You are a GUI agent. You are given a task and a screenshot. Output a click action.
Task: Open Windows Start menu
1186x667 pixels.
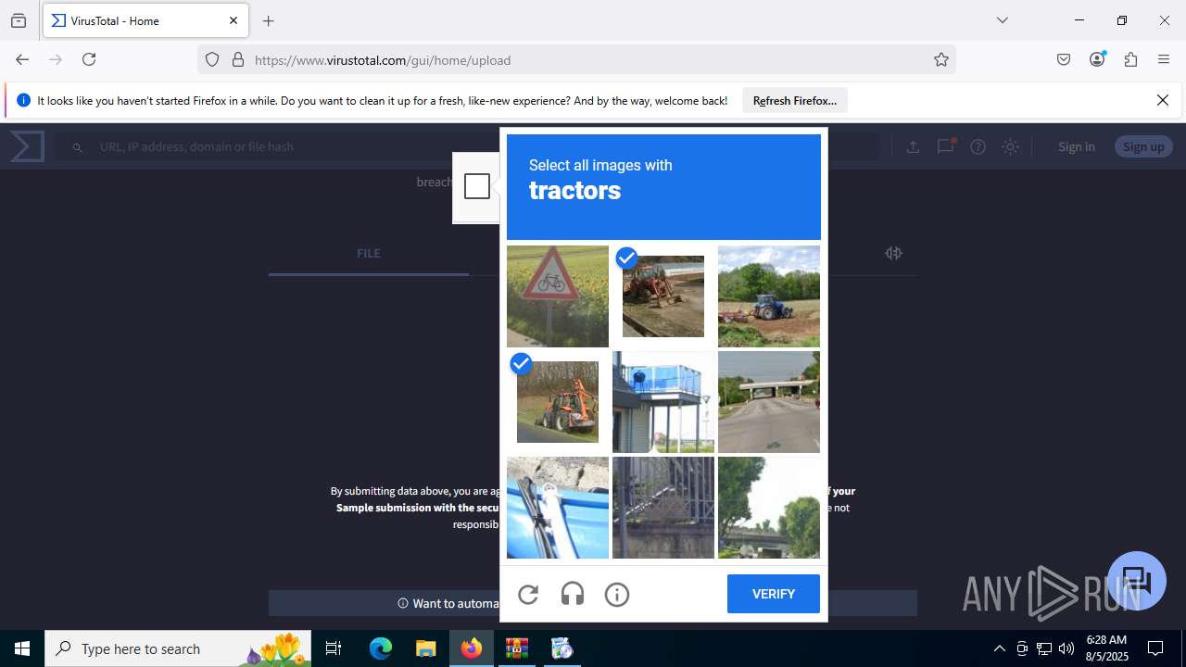pos(22,648)
